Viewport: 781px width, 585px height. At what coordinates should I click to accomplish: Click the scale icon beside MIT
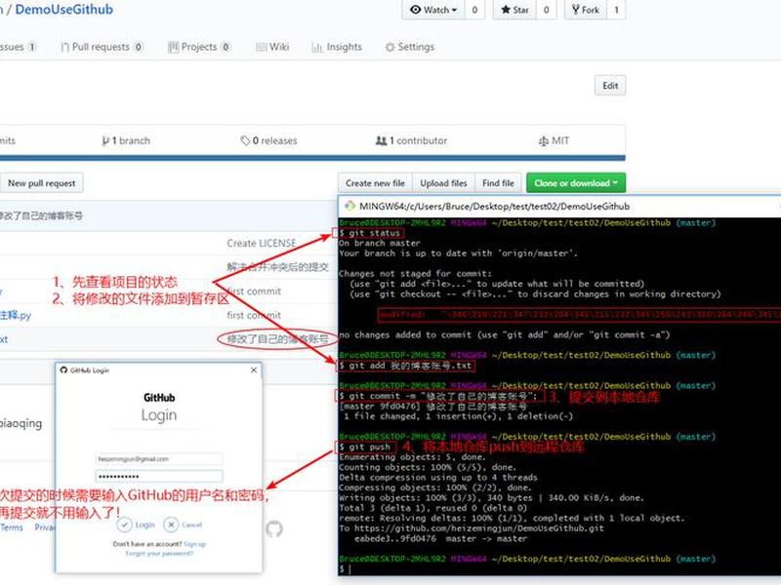point(544,141)
